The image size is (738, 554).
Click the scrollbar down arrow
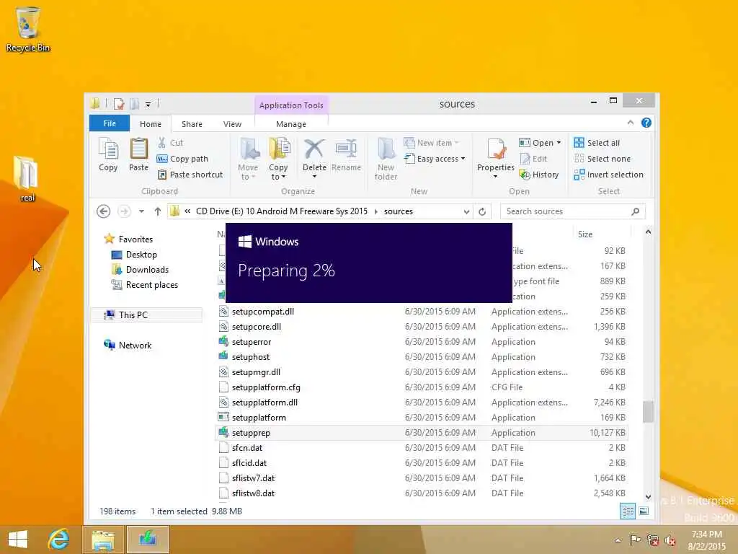pyautogui.click(x=648, y=496)
